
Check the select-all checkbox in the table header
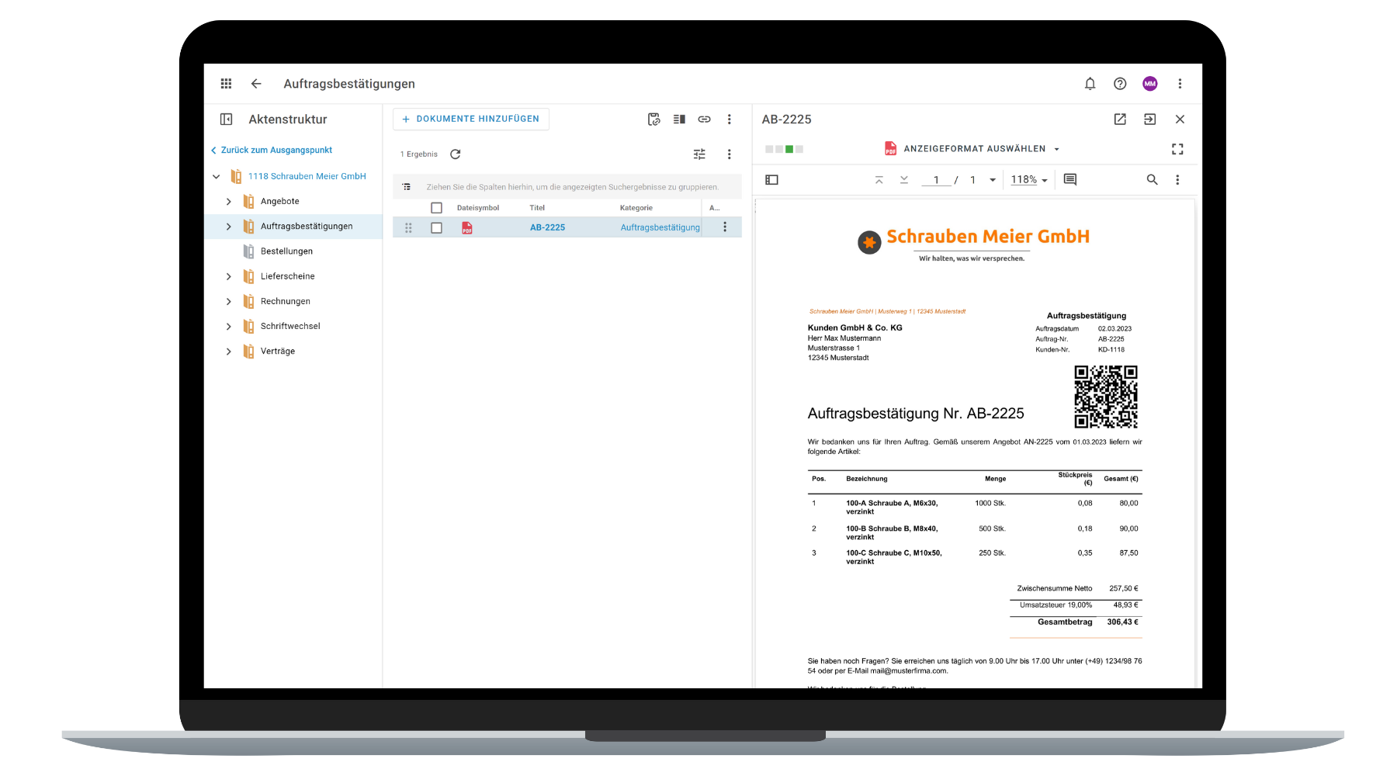(x=436, y=207)
